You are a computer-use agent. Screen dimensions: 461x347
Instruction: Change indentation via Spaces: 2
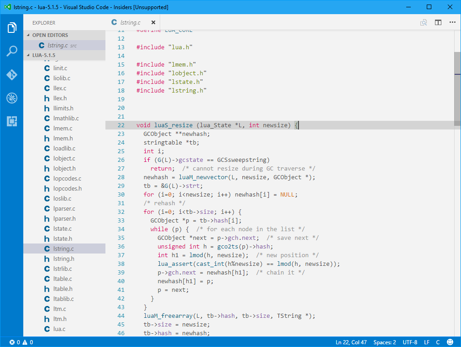click(385, 342)
